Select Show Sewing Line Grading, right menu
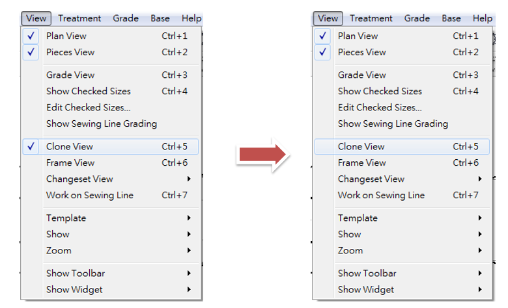The height and width of the screenshot is (308, 508). click(x=393, y=124)
